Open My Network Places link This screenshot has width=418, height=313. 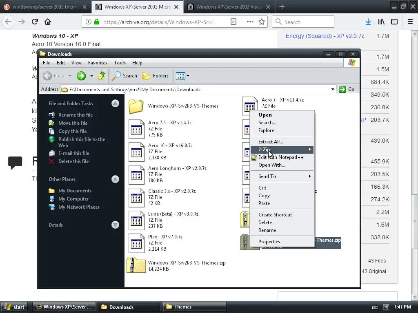[79, 207]
